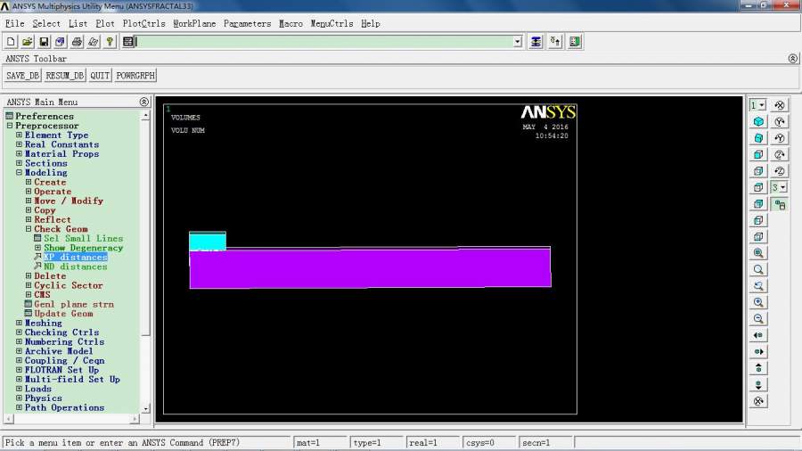802x451 pixels.
Task: Click the Fit View magnifier icon
Action: pyautogui.click(x=758, y=253)
